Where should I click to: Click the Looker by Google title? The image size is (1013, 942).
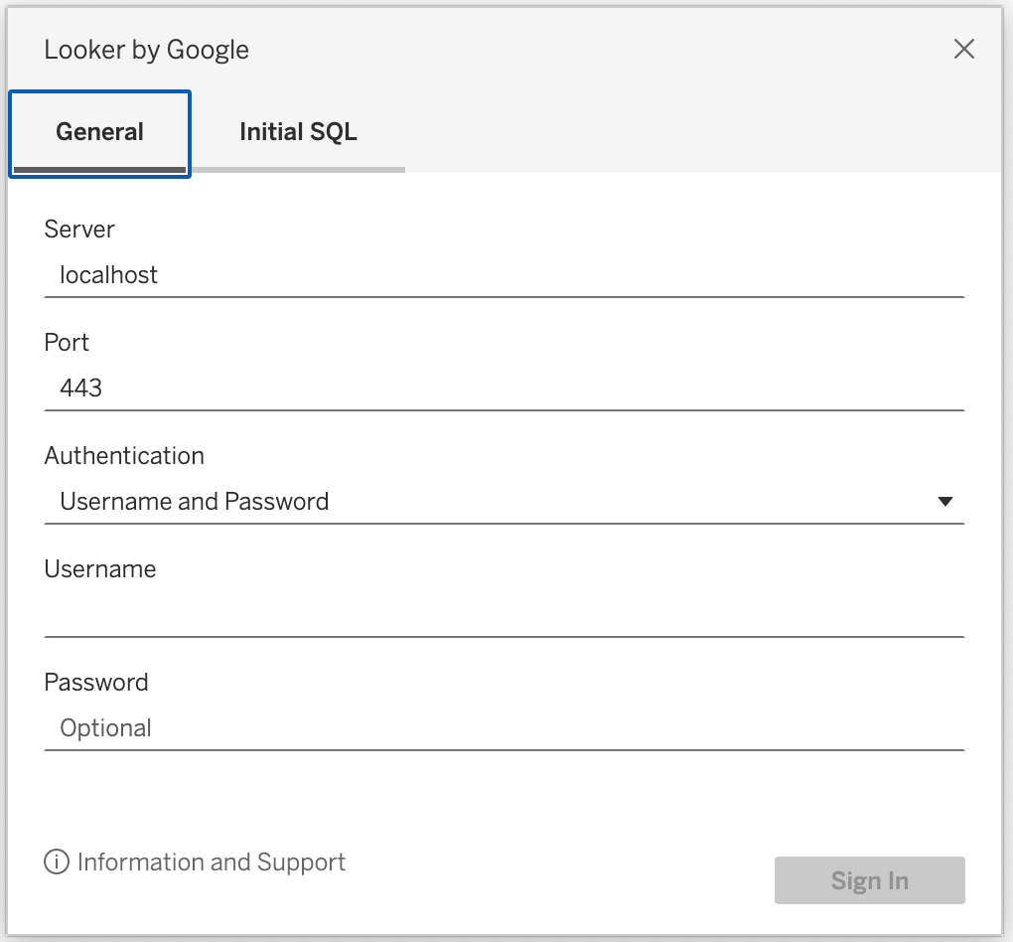[x=146, y=49]
